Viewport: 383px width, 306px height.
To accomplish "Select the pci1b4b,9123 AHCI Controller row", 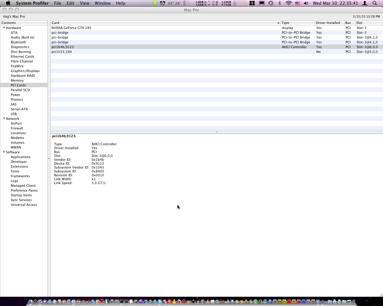I will tap(217, 47).
